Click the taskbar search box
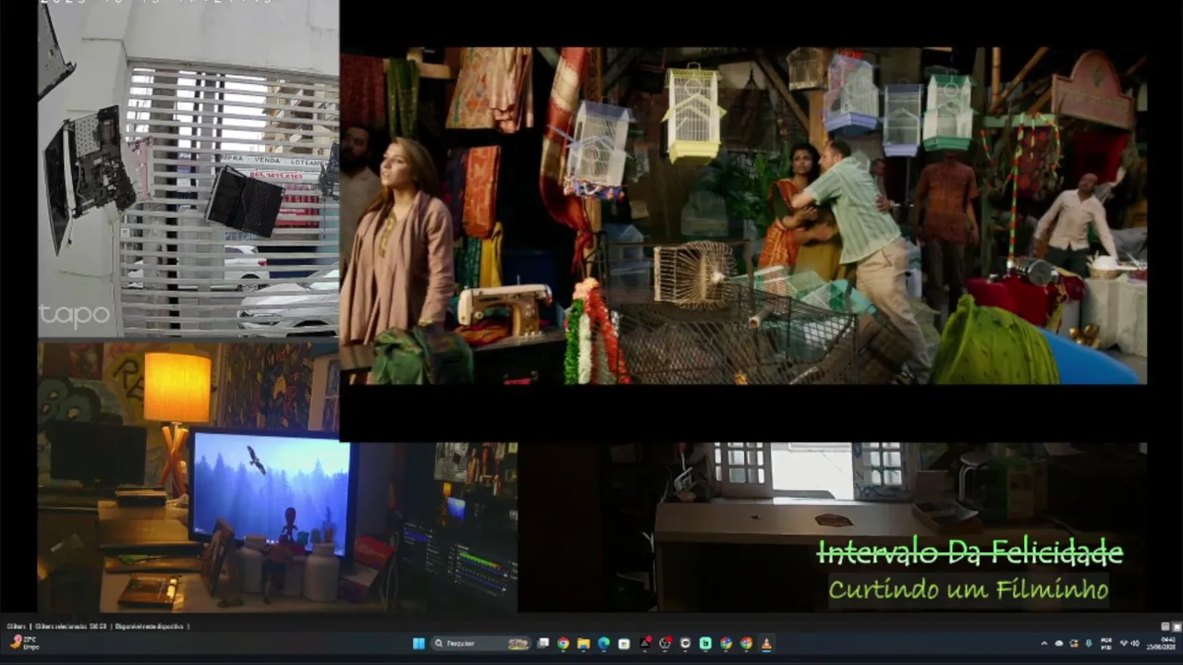The height and width of the screenshot is (665, 1183). coord(481,644)
